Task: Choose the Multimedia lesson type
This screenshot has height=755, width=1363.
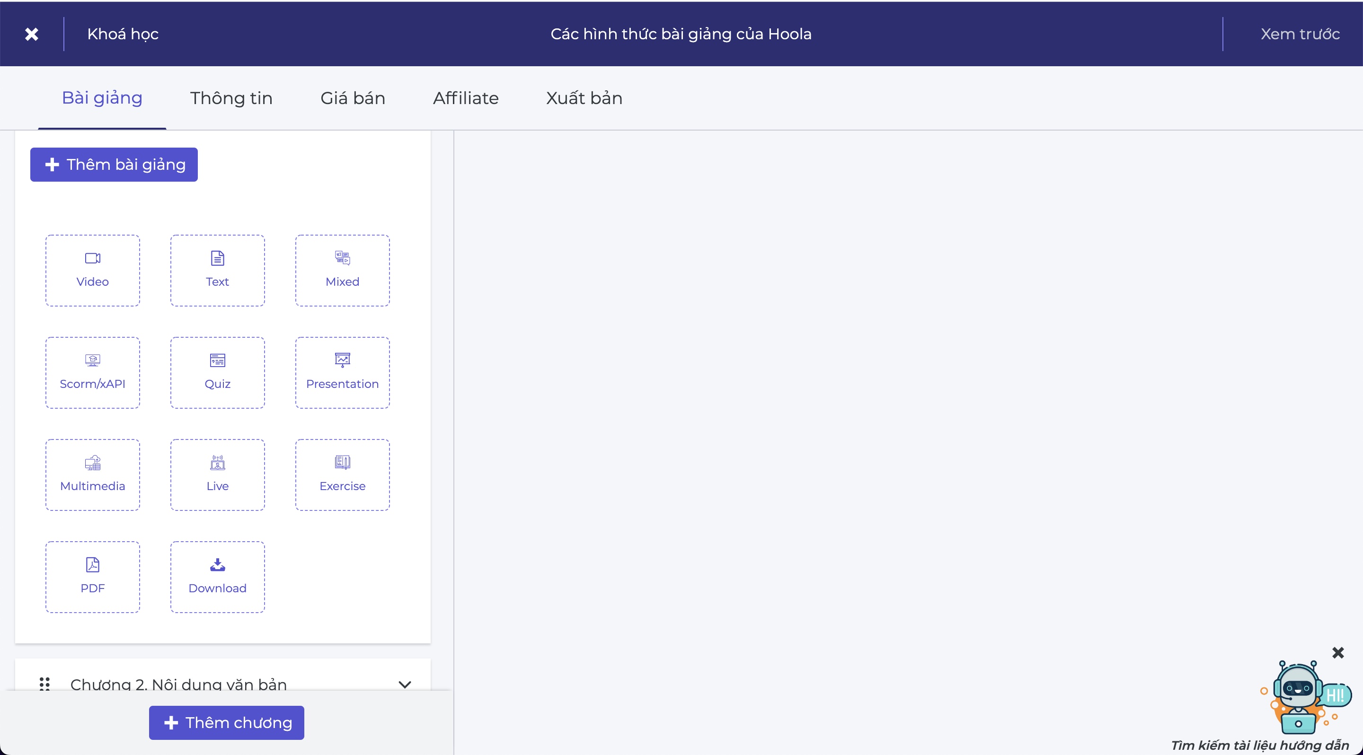Action: (93, 474)
